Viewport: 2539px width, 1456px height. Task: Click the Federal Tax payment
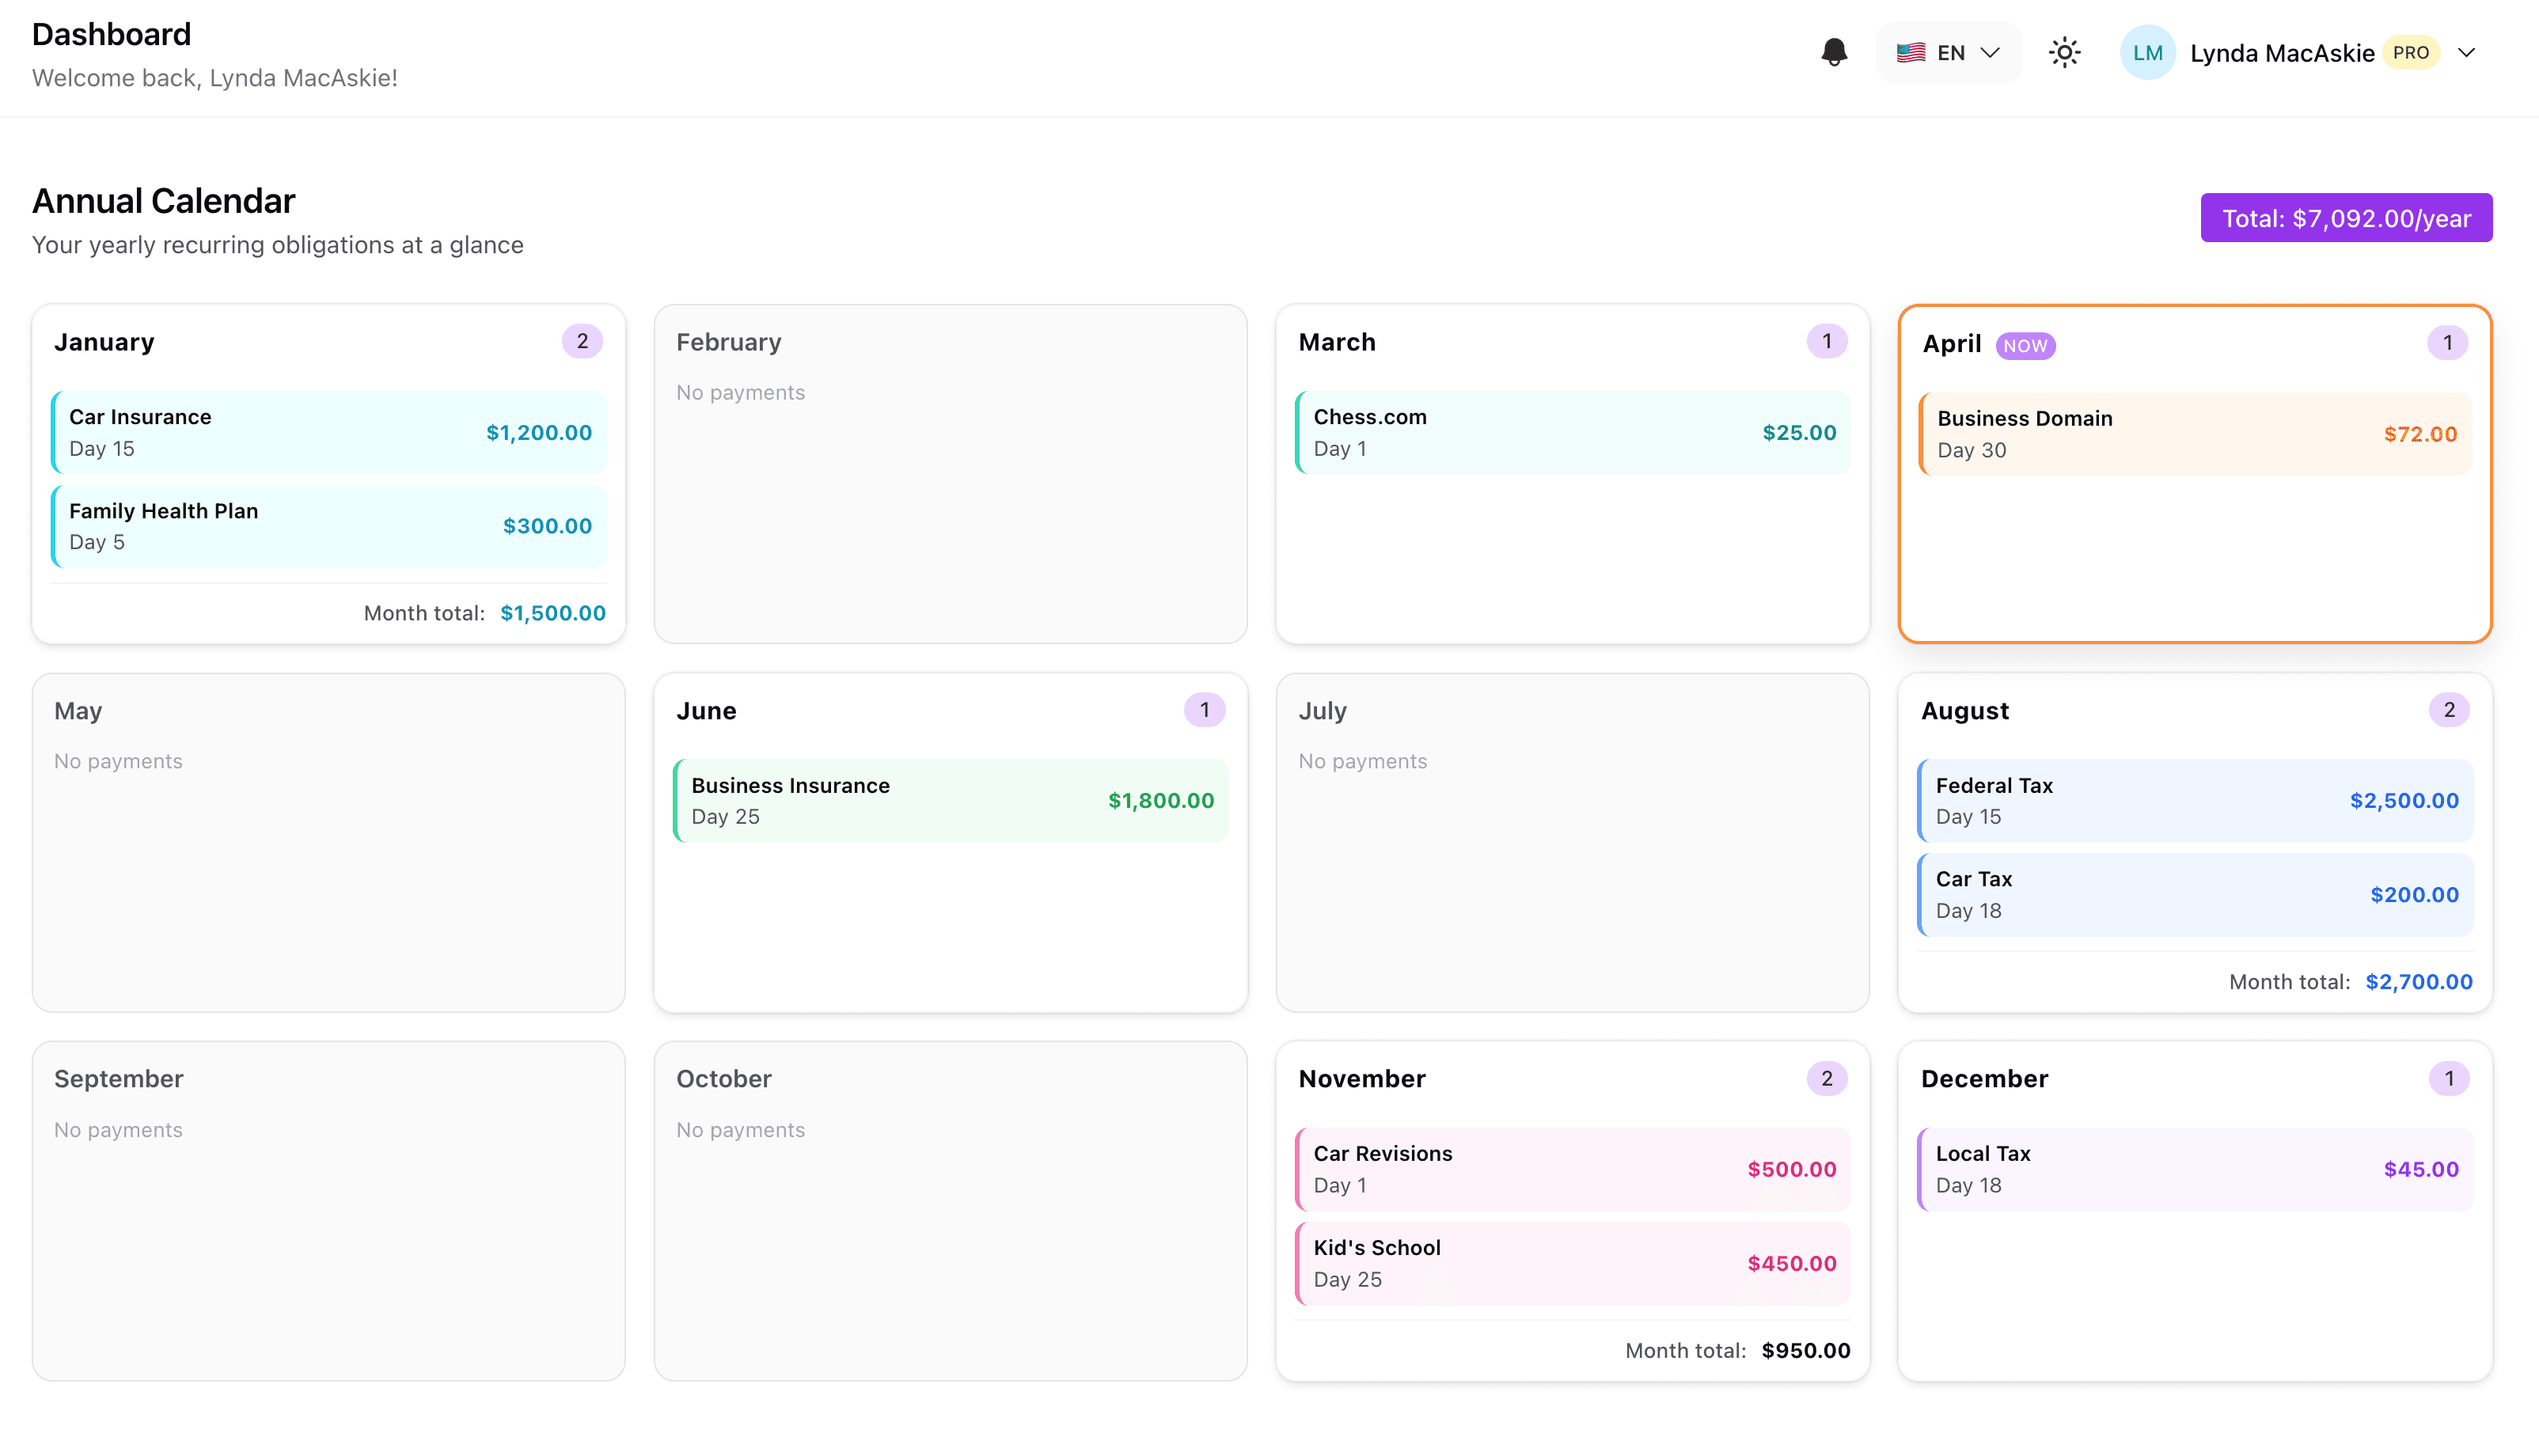[x=2195, y=800]
